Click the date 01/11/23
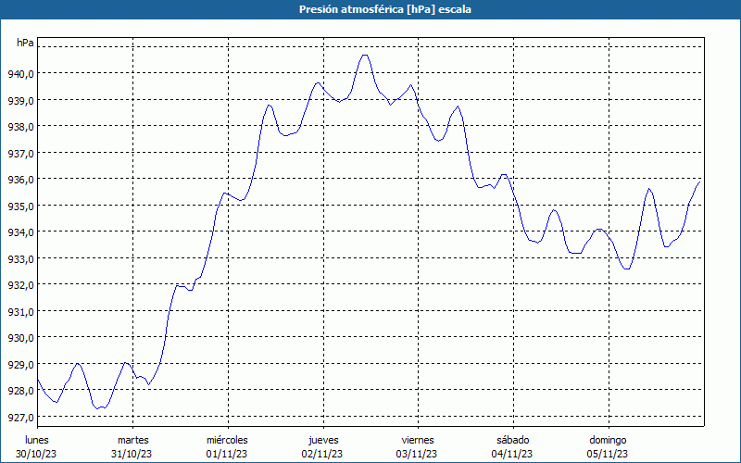The image size is (741, 463). click(227, 454)
